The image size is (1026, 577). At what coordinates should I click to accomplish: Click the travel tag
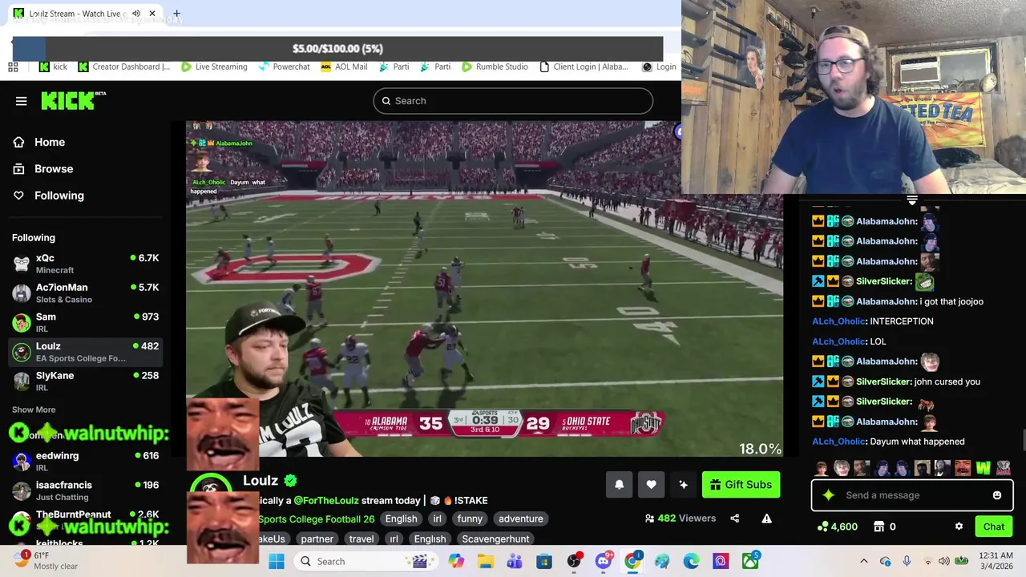(361, 539)
